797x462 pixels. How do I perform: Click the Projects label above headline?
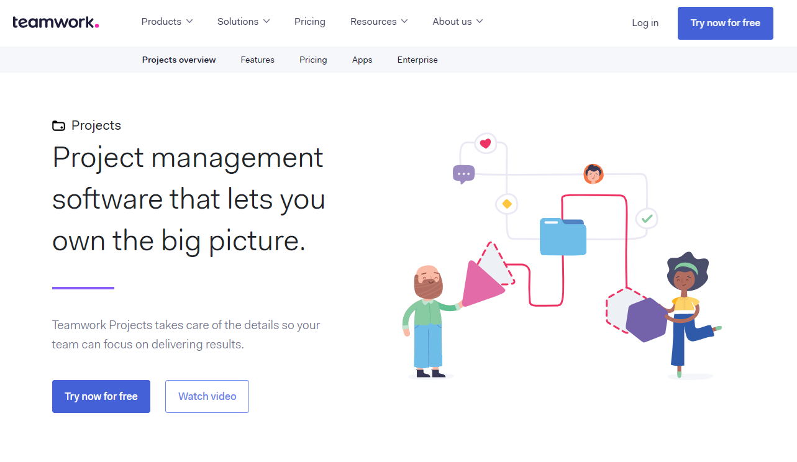[x=96, y=125]
